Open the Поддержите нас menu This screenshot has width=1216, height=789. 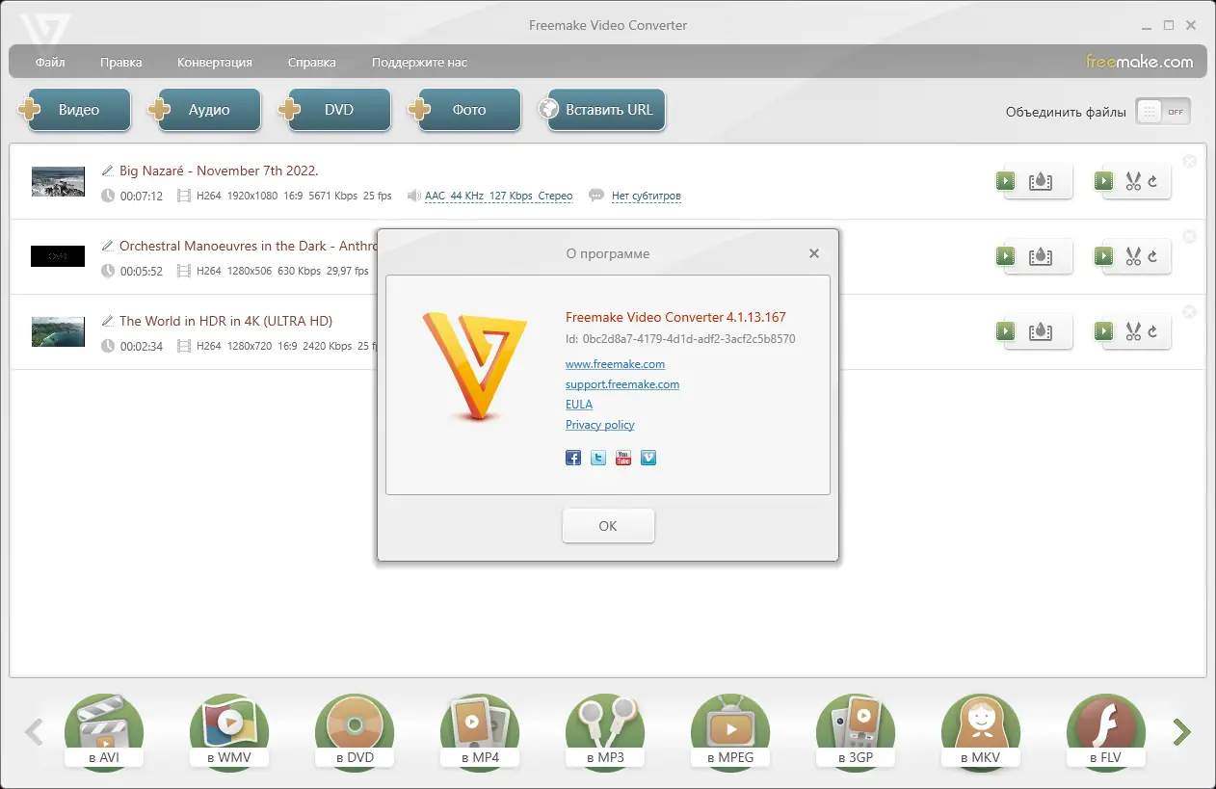click(419, 63)
